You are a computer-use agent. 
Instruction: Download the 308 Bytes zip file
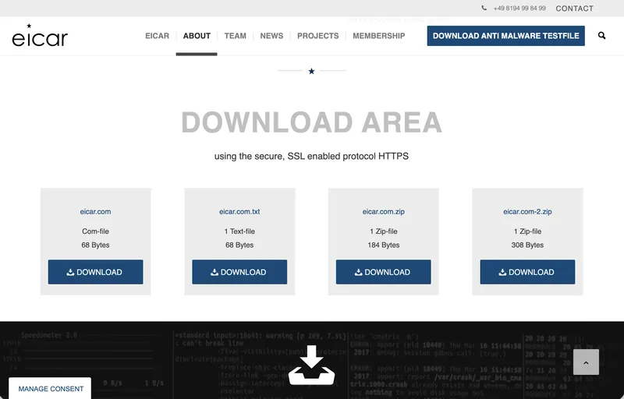pyautogui.click(x=527, y=272)
